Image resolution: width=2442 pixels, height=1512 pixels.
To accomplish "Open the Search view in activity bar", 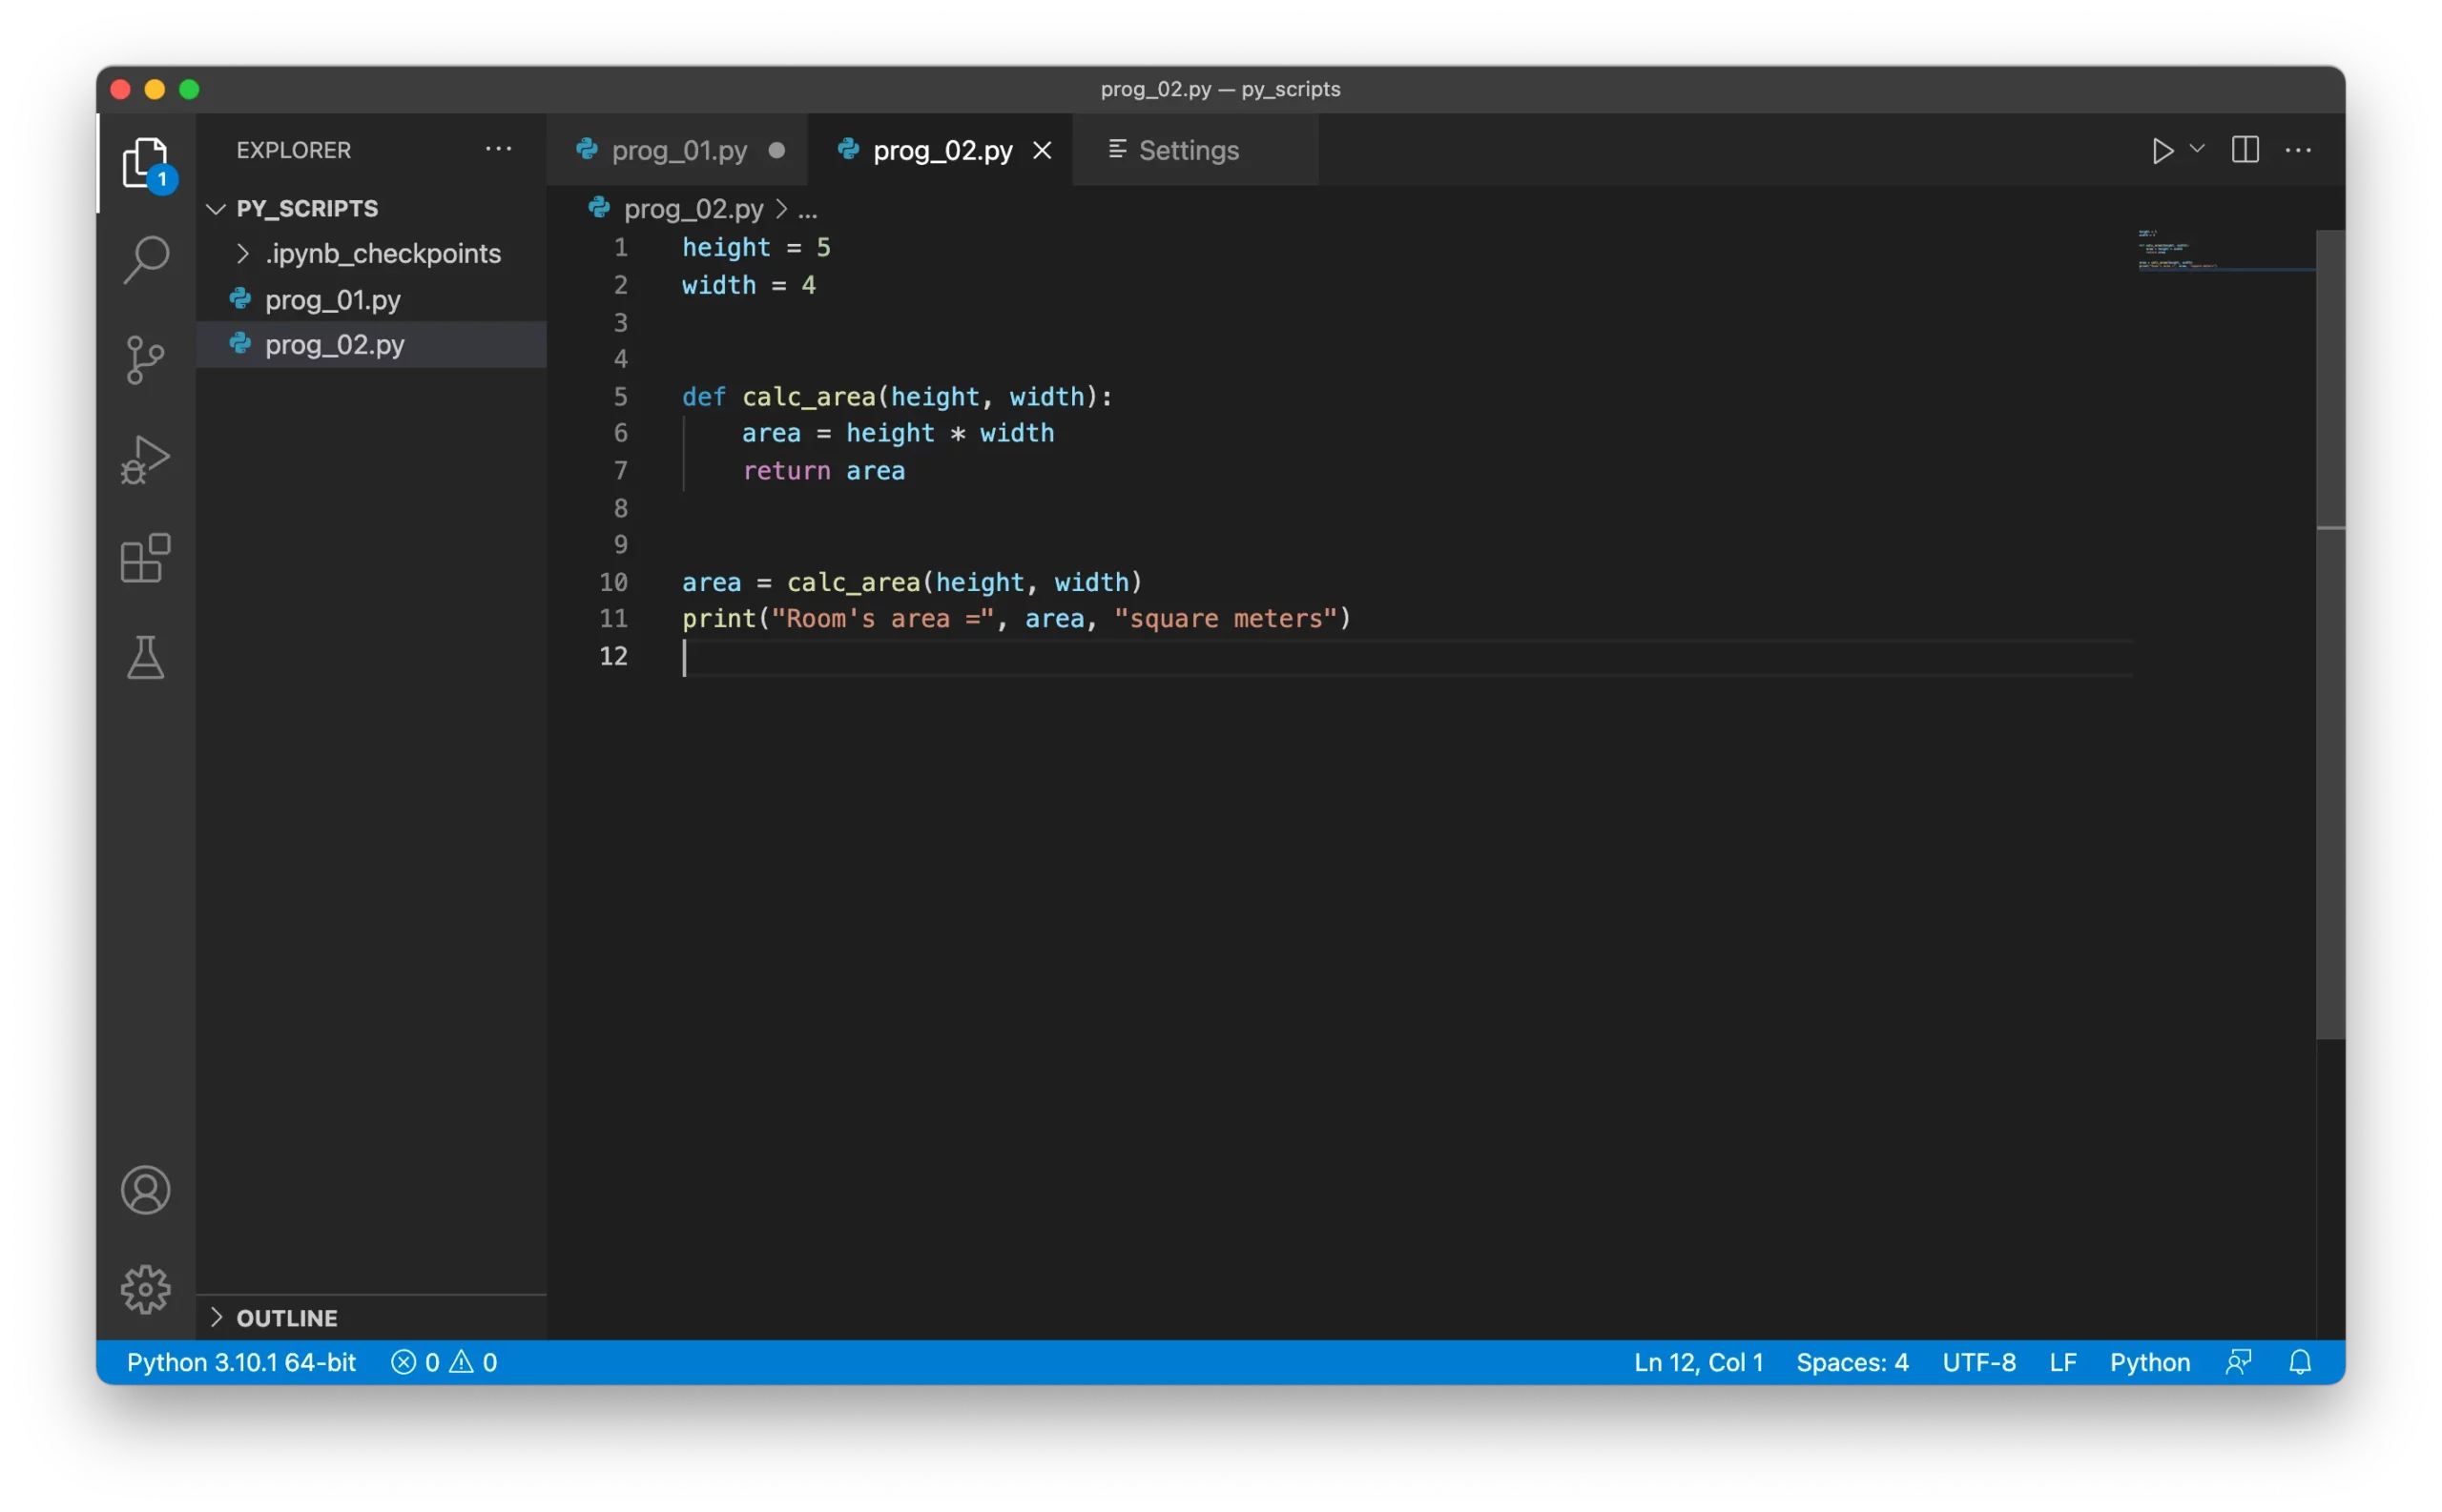I will tap(146, 259).
